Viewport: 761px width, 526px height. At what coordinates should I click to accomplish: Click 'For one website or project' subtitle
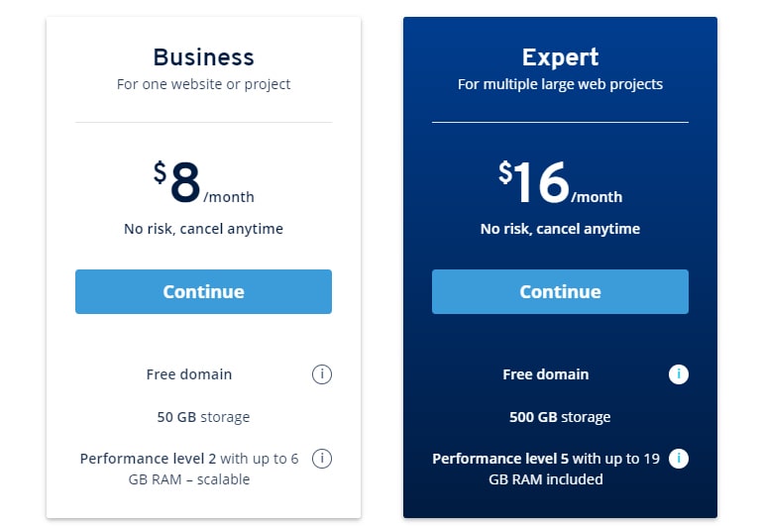pyautogui.click(x=203, y=84)
